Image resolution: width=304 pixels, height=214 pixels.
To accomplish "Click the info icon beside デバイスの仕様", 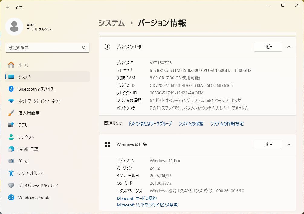I will tap(107, 47).
